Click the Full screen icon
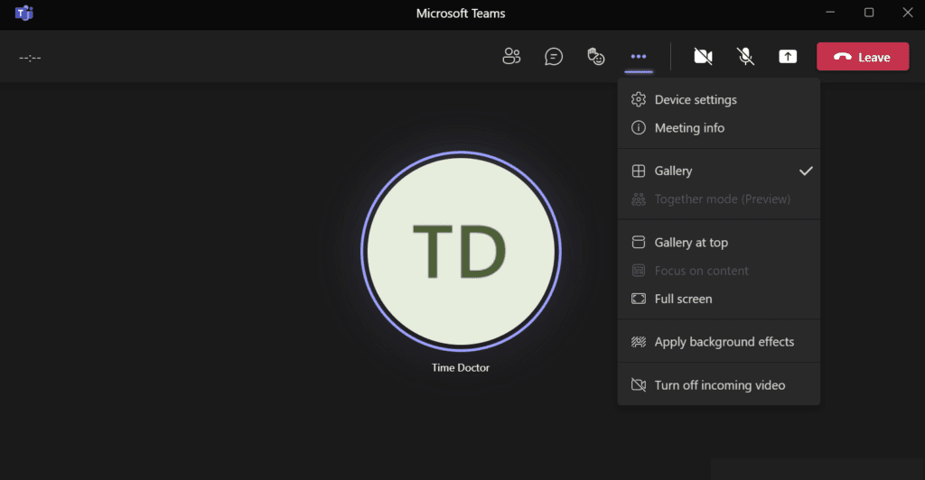The width and height of the screenshot is (925, 480). pos(638,299)
